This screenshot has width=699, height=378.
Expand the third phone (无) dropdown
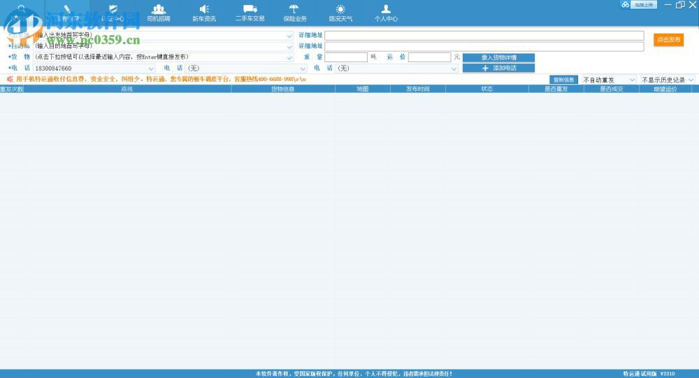pos(454,68)
